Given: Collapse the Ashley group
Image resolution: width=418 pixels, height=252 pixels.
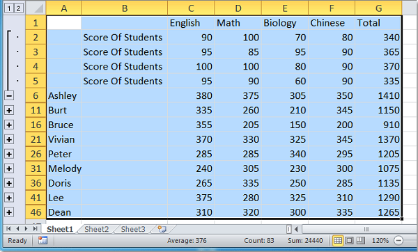Looking at the screenshot, I should (9, 95).
